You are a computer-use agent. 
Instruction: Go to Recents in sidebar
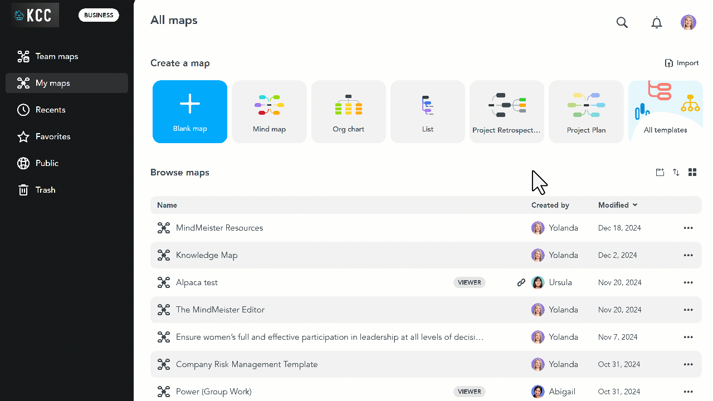(x=67, y=110)
